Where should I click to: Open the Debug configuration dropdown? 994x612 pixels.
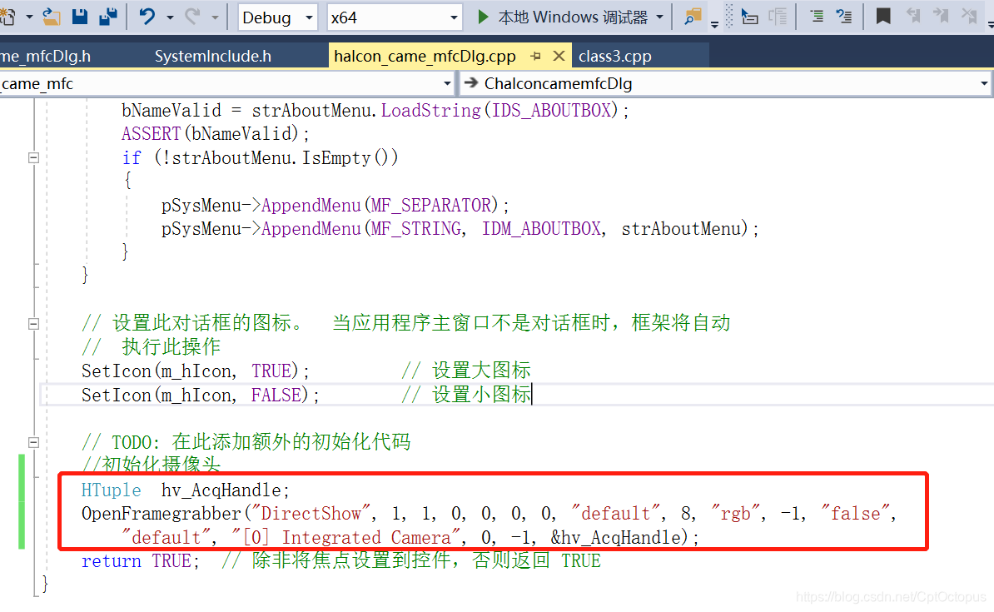click(278, 17)
